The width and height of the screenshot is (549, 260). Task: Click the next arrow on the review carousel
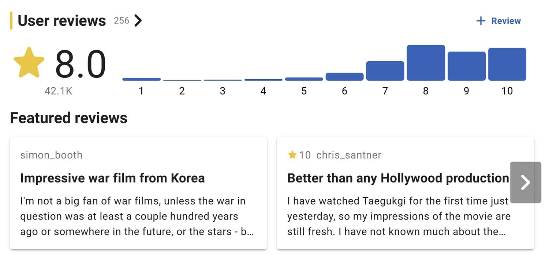[526, 182]
